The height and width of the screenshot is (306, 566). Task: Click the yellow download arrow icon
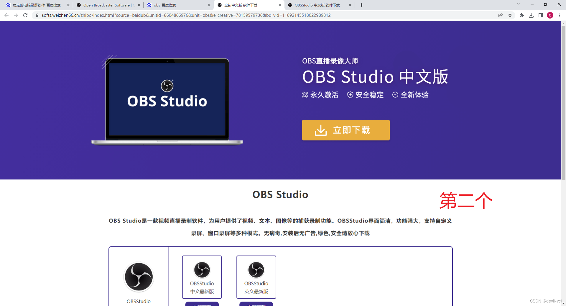tap(321, 130)
